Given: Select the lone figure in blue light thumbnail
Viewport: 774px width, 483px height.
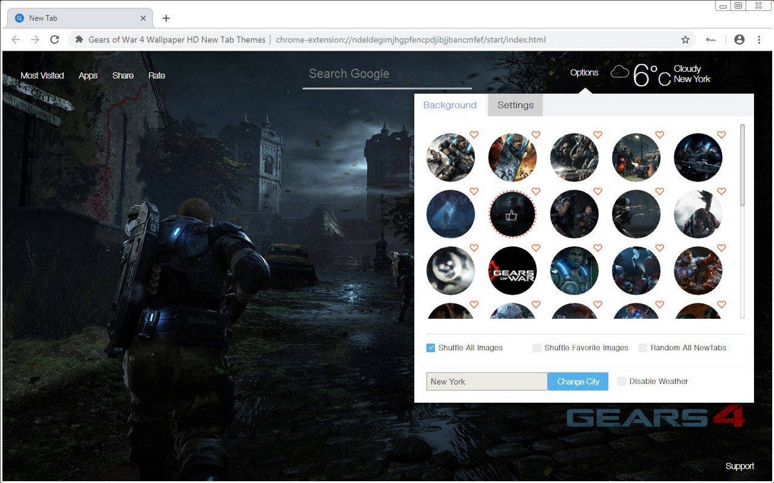Looking at the screenshot, I should click(450, 214).
